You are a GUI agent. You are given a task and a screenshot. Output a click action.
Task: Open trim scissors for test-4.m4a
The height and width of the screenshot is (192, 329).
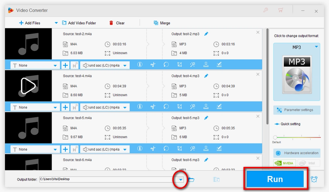point(153,107)
